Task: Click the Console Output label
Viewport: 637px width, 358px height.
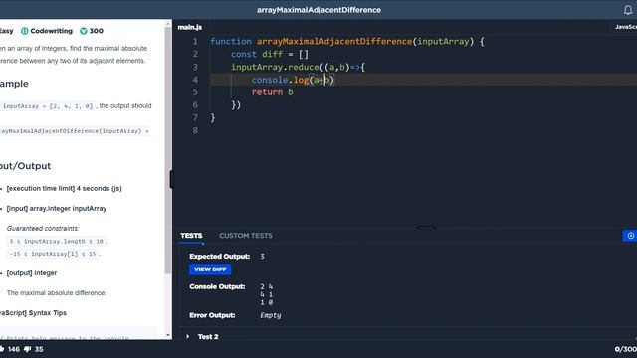Action: 217,287
